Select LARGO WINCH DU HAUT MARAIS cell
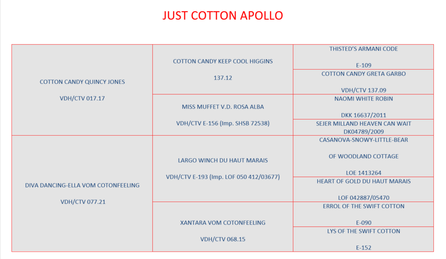 coord(223,169)
